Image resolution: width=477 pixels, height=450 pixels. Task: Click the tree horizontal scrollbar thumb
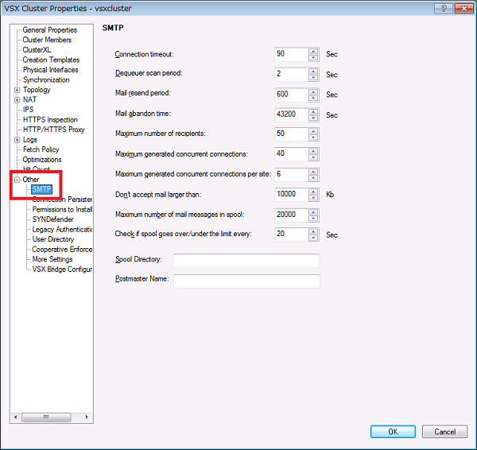46,417
